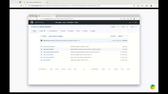Click the About footer link

[x=128, y=69]
